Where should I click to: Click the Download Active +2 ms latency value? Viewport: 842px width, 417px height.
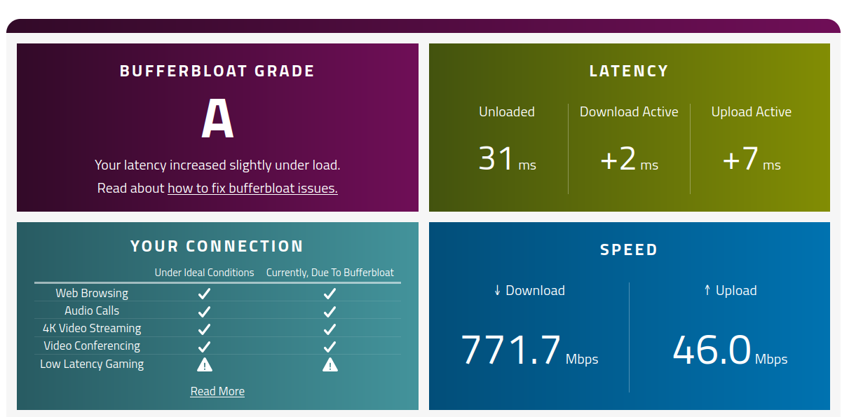[629, 159]
